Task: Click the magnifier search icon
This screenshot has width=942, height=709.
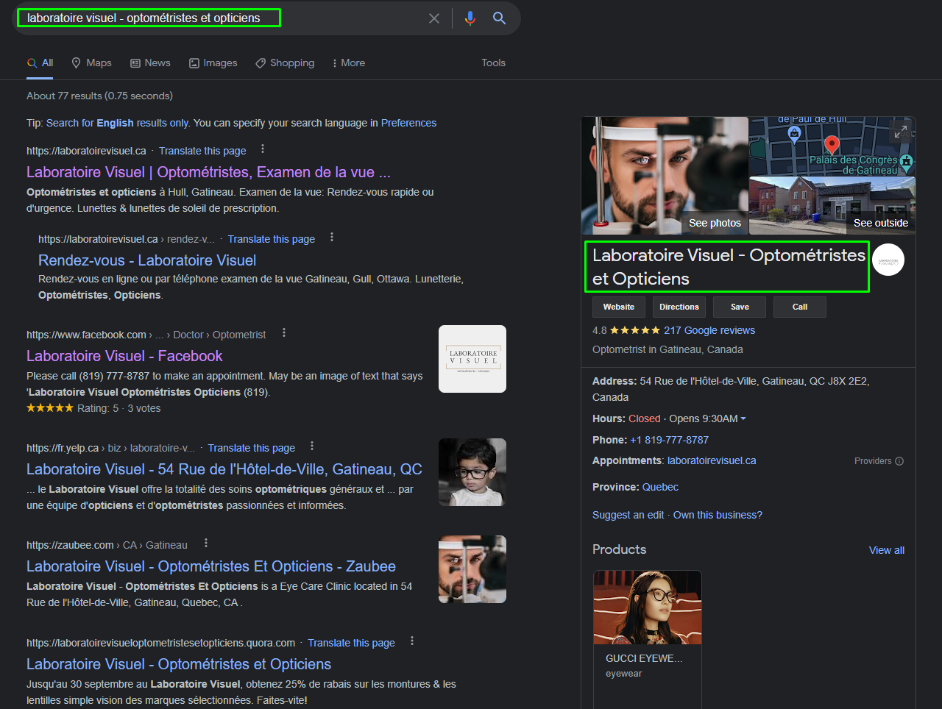Action: point(500,18)
